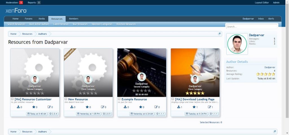The image size is (289, 135).
Task: Click download icon on Download Loading Page card
Action: tap(179, 107)
